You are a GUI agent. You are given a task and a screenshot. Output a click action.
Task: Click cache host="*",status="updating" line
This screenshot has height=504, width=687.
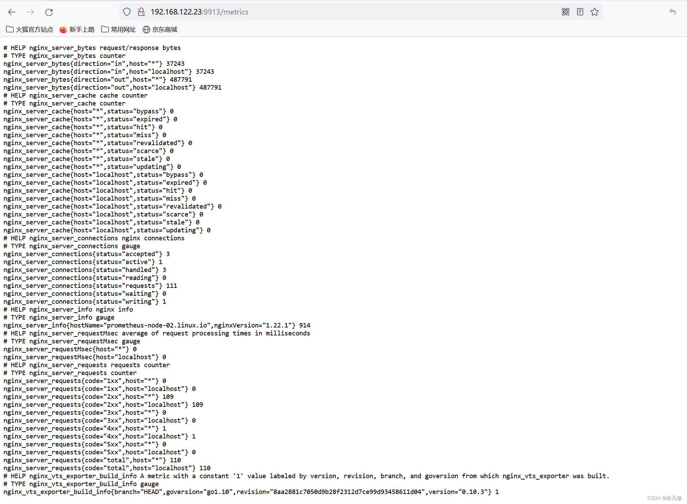pyautogui.click(x=92, y=167)
